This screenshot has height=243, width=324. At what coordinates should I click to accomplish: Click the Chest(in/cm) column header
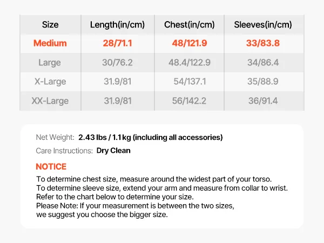tap(189, 24)
